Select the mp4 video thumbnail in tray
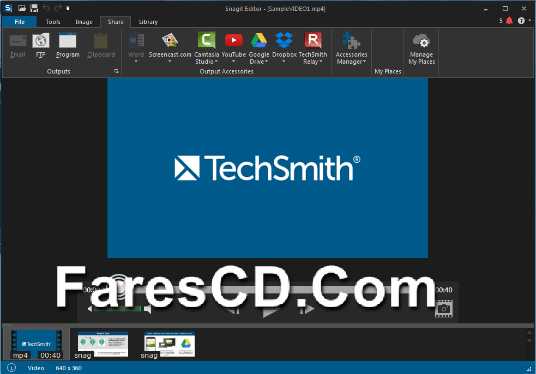 point(36,344)
